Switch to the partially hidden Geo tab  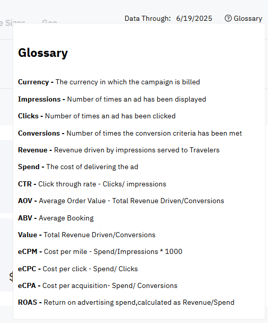[x=49, y=21]
